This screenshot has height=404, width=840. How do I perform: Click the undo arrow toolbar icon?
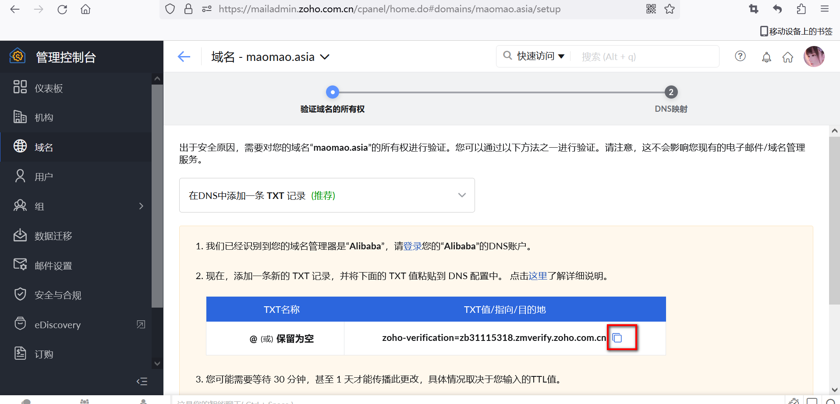[x=777, y=9]
